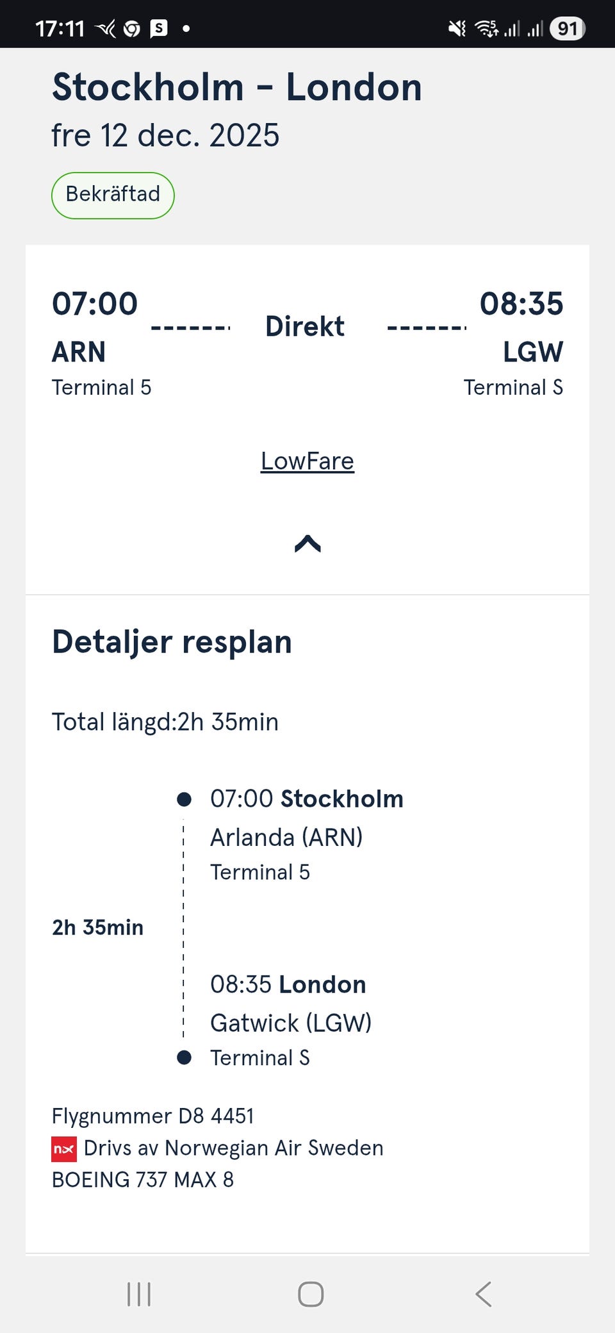Collapse the flight details with the chevron
Image resolution: width=615 pixels, height=1333 pixels.
pyautogui.click(x=307, y=543)
